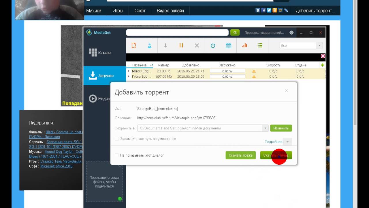Click Скачать сейчас button
The image size is (369, 208).
(x=276, y=155)
